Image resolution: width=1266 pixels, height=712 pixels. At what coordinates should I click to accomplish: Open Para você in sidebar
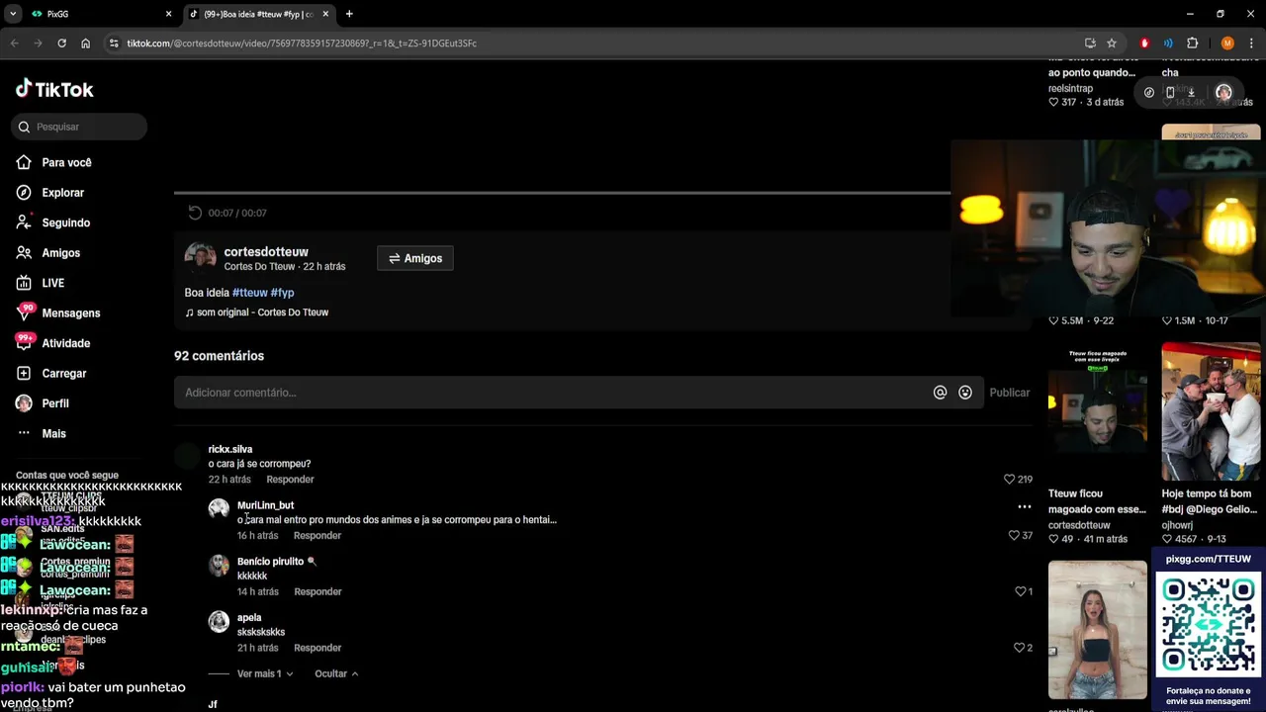click(x=66, y=162)
